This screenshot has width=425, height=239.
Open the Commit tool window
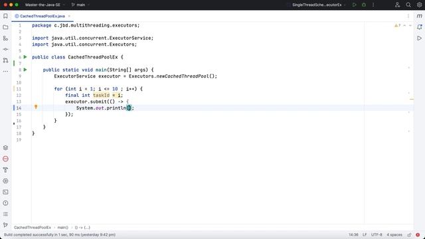pos(5,49)
